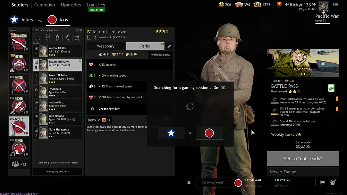Pin the fortification task bookmark

pyautogui.click(x=337, y=99)
